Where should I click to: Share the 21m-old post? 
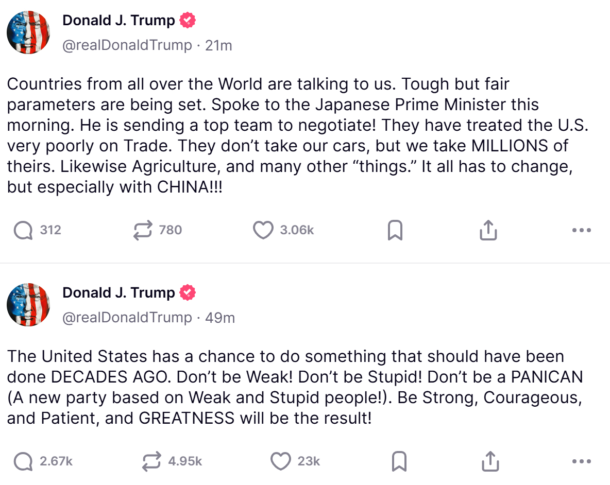488,231
